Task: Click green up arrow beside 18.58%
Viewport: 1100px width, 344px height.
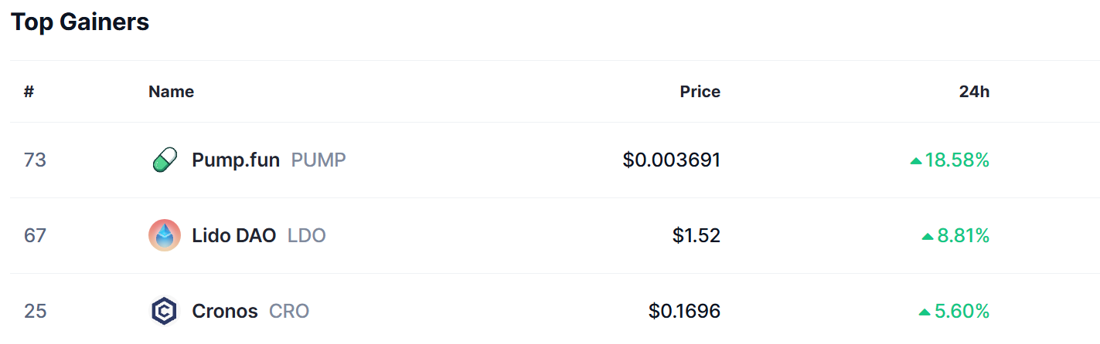Action: tap(916, 160)
